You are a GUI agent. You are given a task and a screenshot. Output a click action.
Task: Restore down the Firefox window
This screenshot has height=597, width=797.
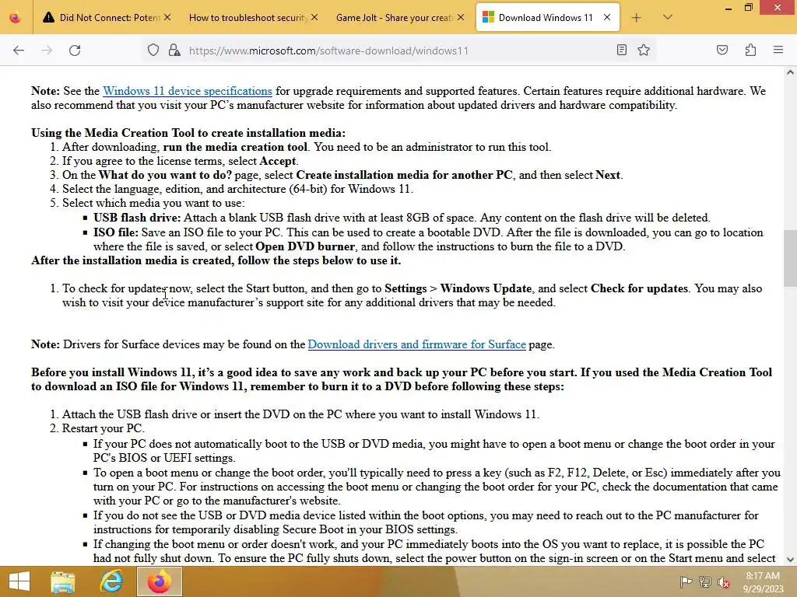[x=748, y=7]
